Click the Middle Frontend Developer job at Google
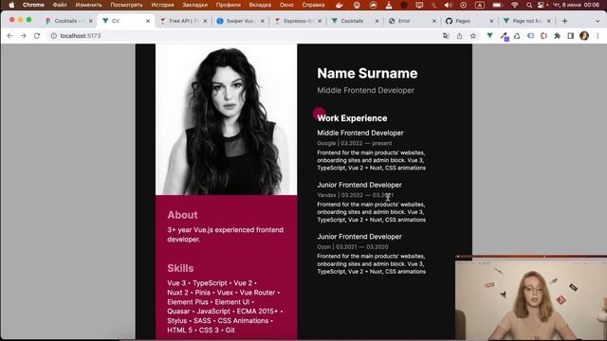 click(x=360, y=133)
